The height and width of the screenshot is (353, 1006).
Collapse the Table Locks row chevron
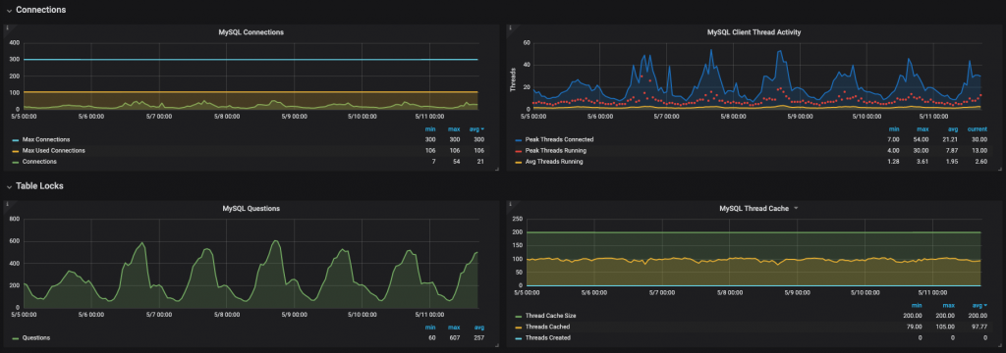click(x=9, y=186)
